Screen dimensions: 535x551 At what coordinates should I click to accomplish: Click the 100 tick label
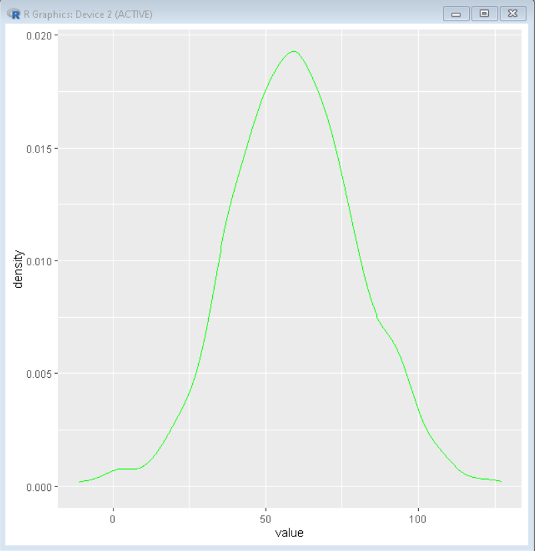coord(418,518)
